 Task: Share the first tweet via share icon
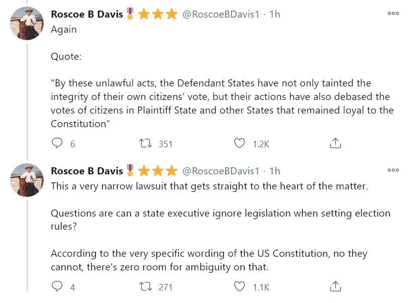coord(335,144)
